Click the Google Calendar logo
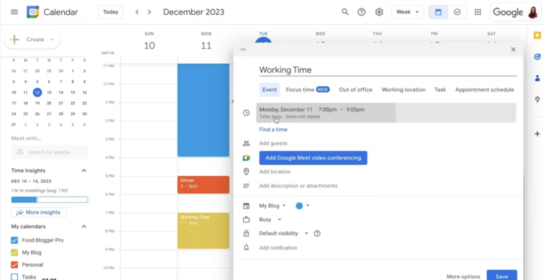The width and height of the screenshot is (546, 280). (x=33, y=12)
